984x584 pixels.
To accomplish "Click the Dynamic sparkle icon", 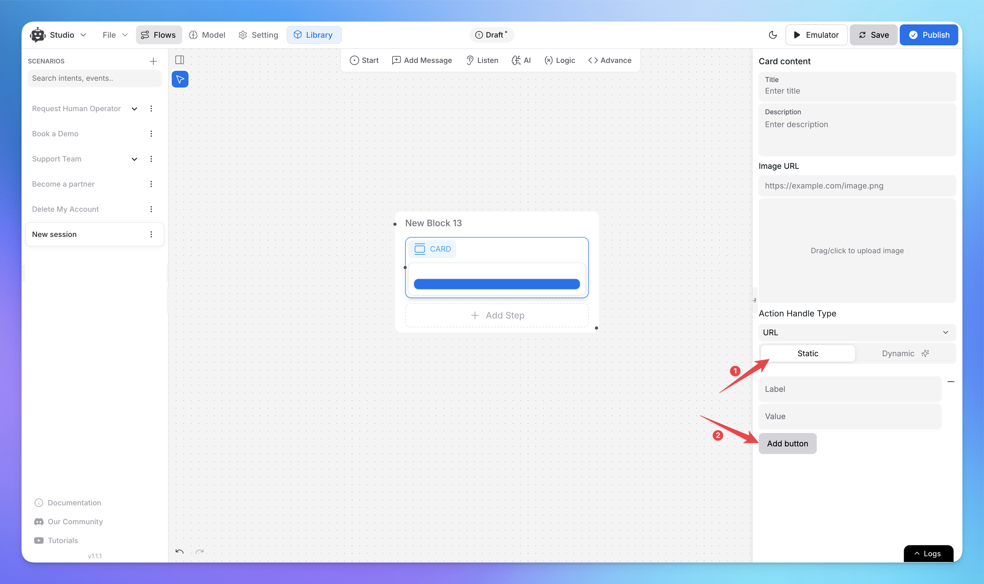I will (925, 353).
